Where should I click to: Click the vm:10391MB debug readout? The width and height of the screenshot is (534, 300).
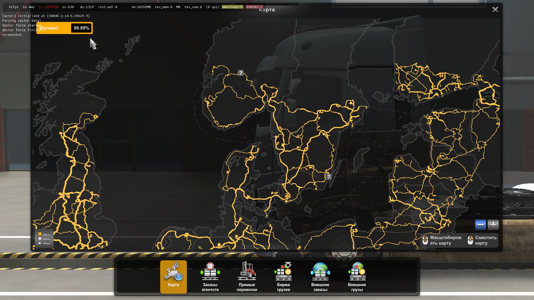point(141,7)
